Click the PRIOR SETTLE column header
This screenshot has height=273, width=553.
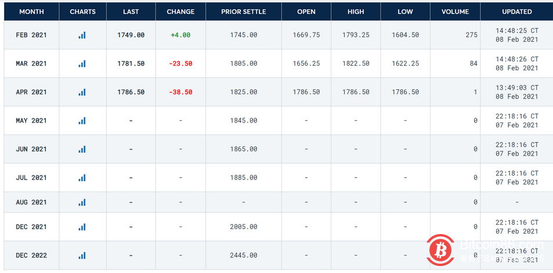point(243,12)
